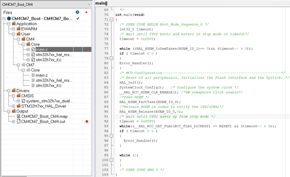Click on int32_t timeout; declaration
Screen dimensions: 290x177
click(x=136, y=29)
